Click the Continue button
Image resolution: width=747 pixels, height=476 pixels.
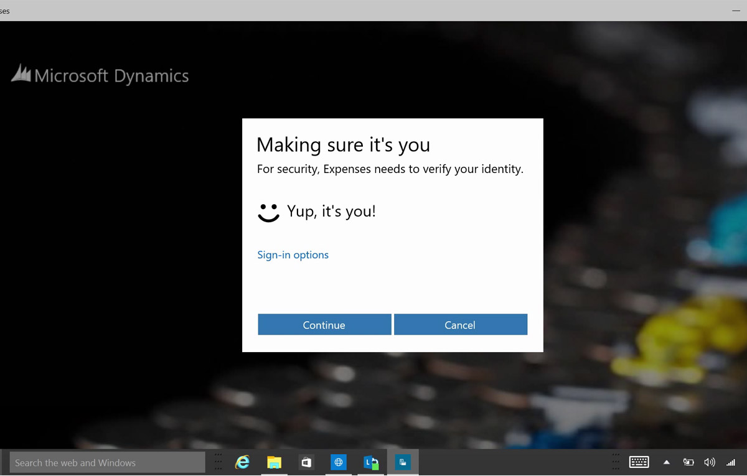324,325
